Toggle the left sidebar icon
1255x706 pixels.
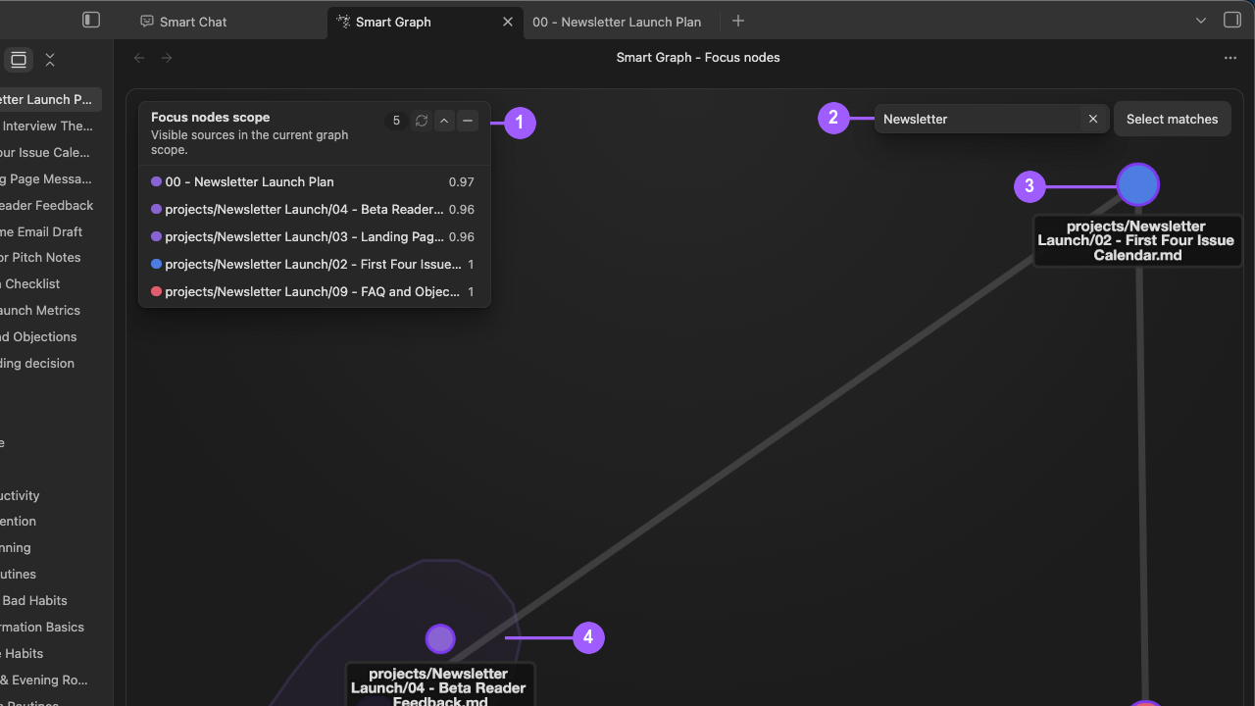pyautogui.click(x=91, y=20)
